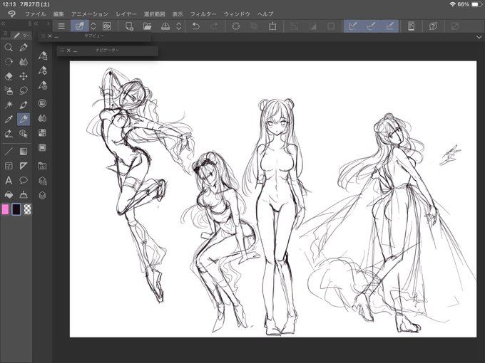Click the standing figure sketch on canvas
Screen dimensions: 485x363
tap(277, 216)
